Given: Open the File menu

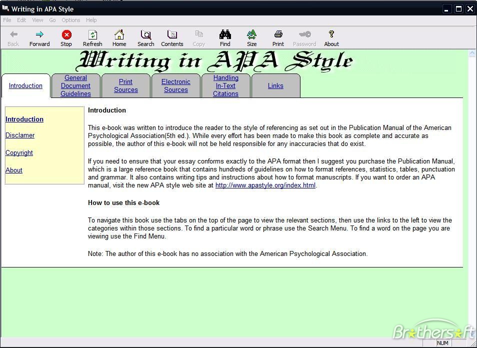Looking at the screenshot, I should click(x=7, y=20).
